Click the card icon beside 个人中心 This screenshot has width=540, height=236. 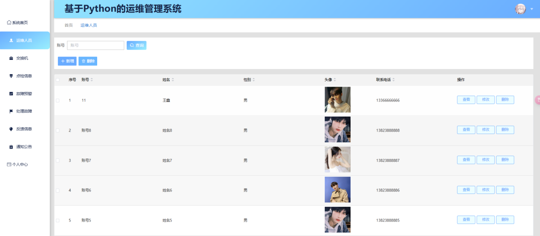point(9,164)
